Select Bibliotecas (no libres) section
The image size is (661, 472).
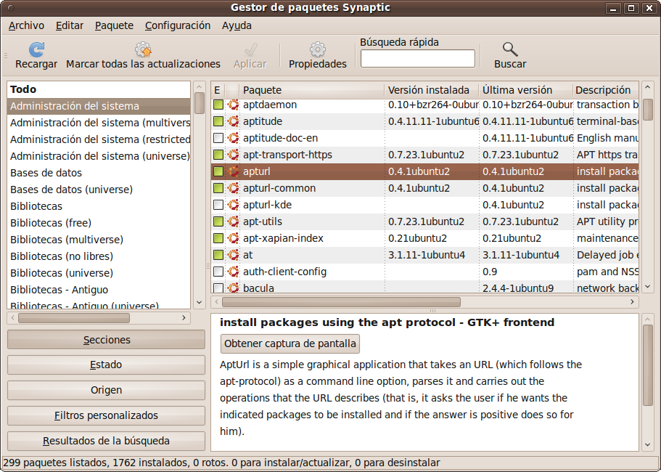pyautogui.click(x=99, y=256)
